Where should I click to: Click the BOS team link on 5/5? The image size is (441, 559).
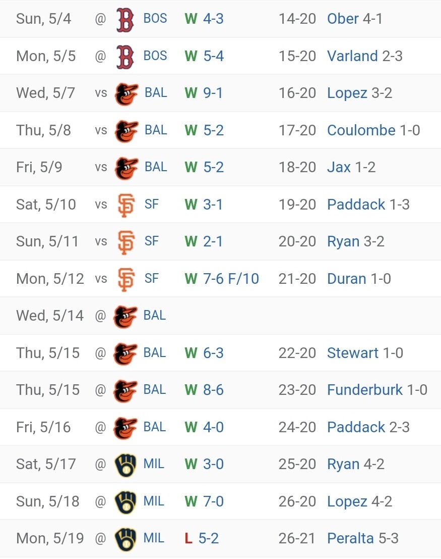coord(155,56)
